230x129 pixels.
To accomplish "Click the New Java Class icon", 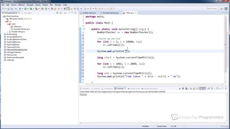I will click(46, 9).
